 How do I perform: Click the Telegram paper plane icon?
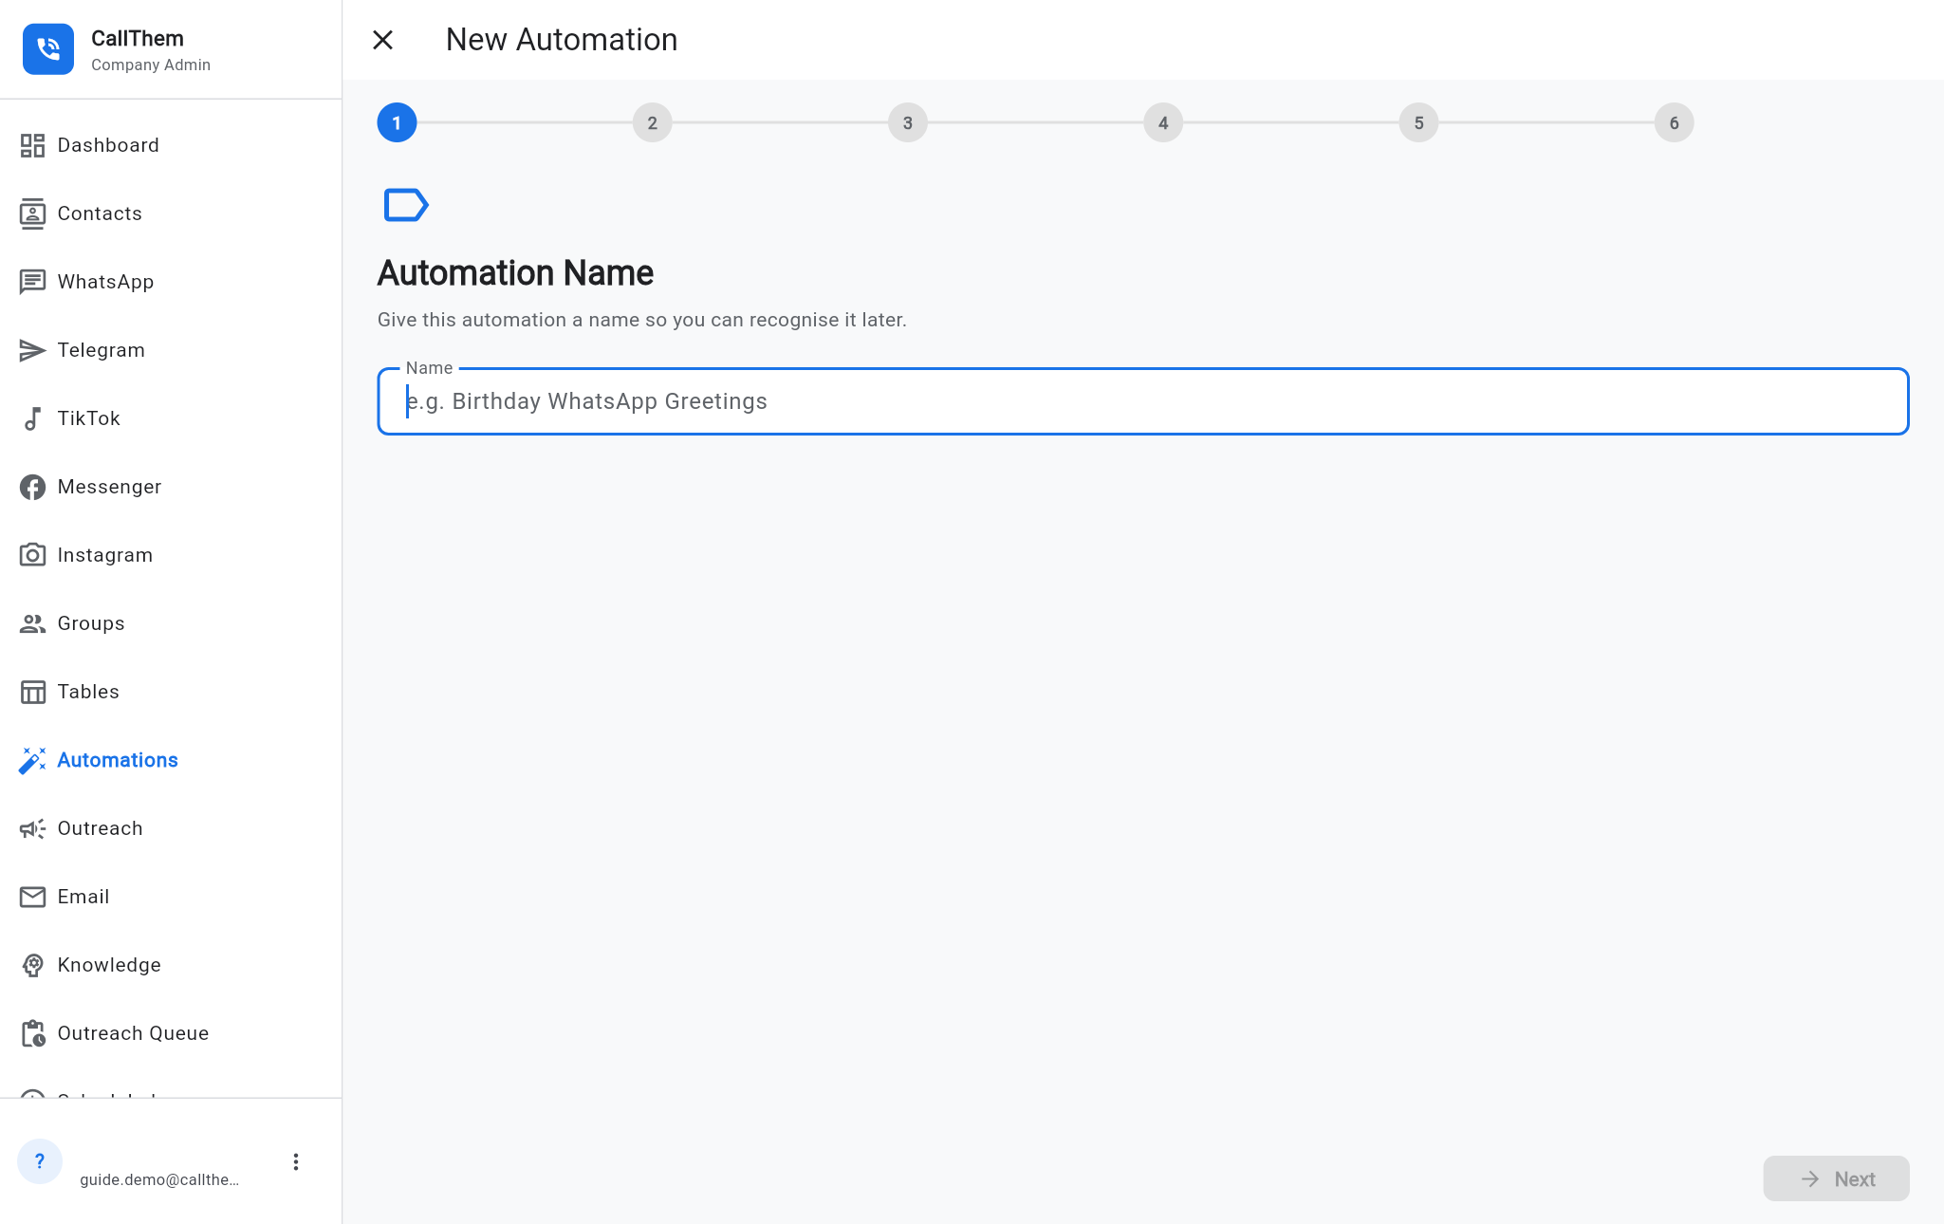point(32,350)
